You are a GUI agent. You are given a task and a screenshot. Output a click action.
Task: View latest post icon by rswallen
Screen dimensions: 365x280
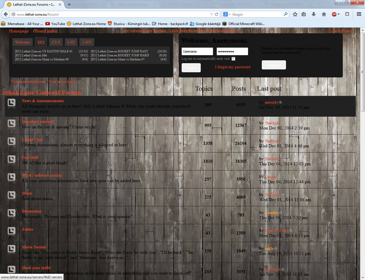click(281, 213)
